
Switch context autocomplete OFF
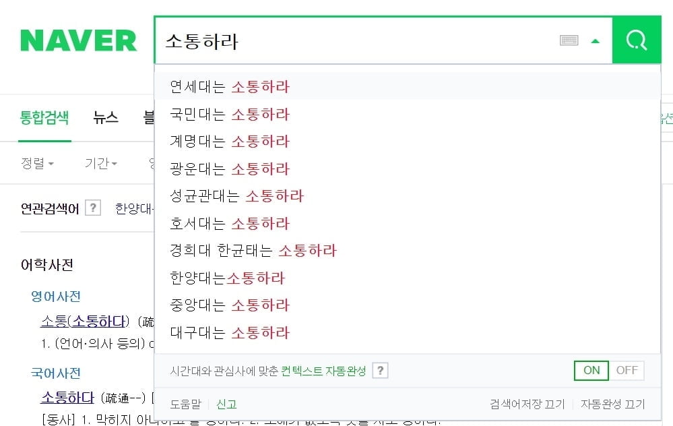pos(627,370)
